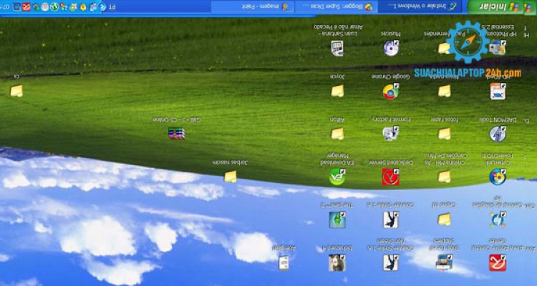The image size is (537, 286).
Task: Open the DAEMON Tools desktop icon
Action: 498,133
